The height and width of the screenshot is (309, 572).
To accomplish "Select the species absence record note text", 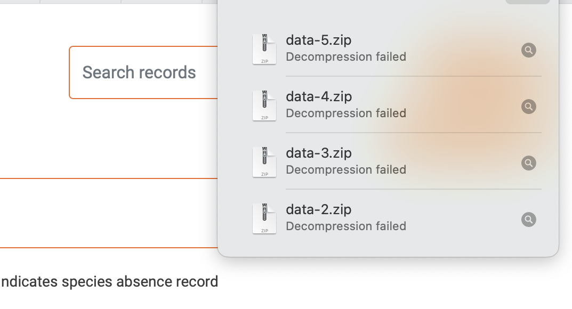I will pyautogui.click(x=109, y=281).
